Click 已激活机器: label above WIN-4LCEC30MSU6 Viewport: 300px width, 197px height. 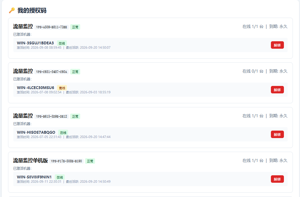(x=22, y=79)
